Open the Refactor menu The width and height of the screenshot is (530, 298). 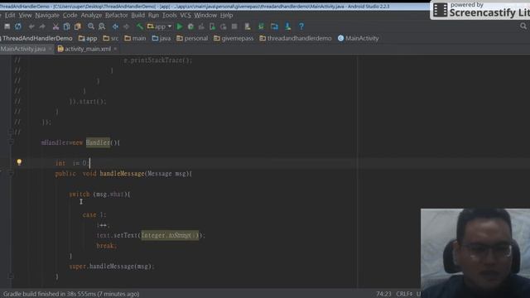(x=116, y=15)
